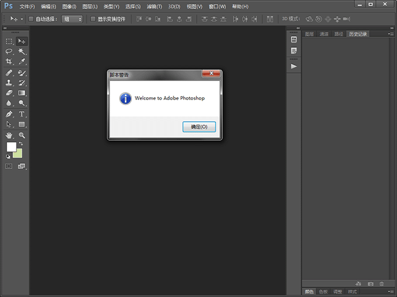Viewport: 397px width, 297px height.
Task: Open the 文件(F) menu
Action: pos(27,6)
